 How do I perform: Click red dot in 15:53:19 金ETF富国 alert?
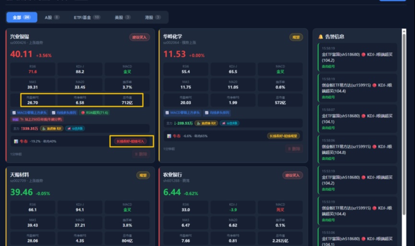click(x=363, y=178)
